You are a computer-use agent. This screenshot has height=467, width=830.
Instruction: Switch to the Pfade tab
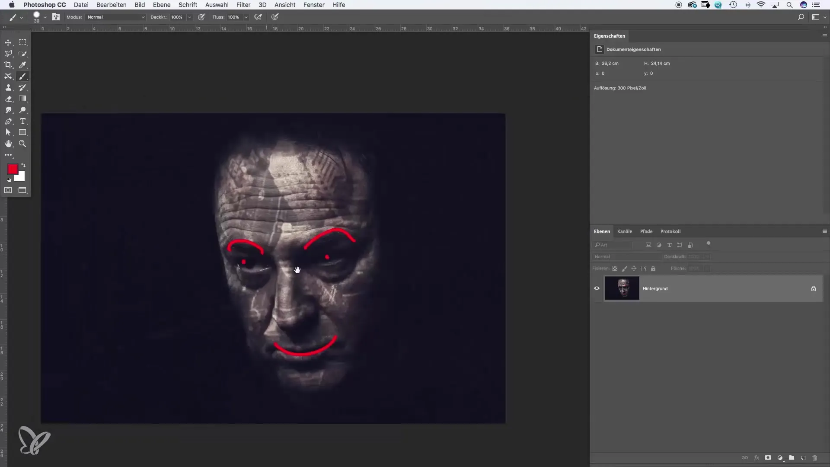[x=646, y=231]
